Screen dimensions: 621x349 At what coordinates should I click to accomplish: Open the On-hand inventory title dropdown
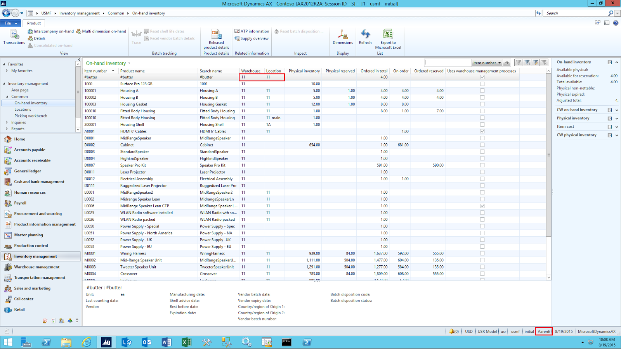pos(129,63)
